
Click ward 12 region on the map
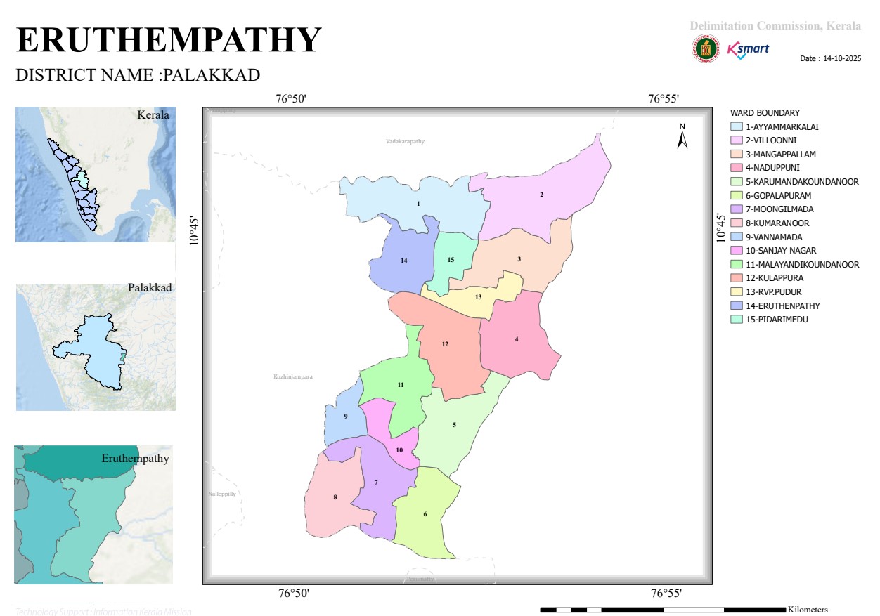tap(445, 344)
